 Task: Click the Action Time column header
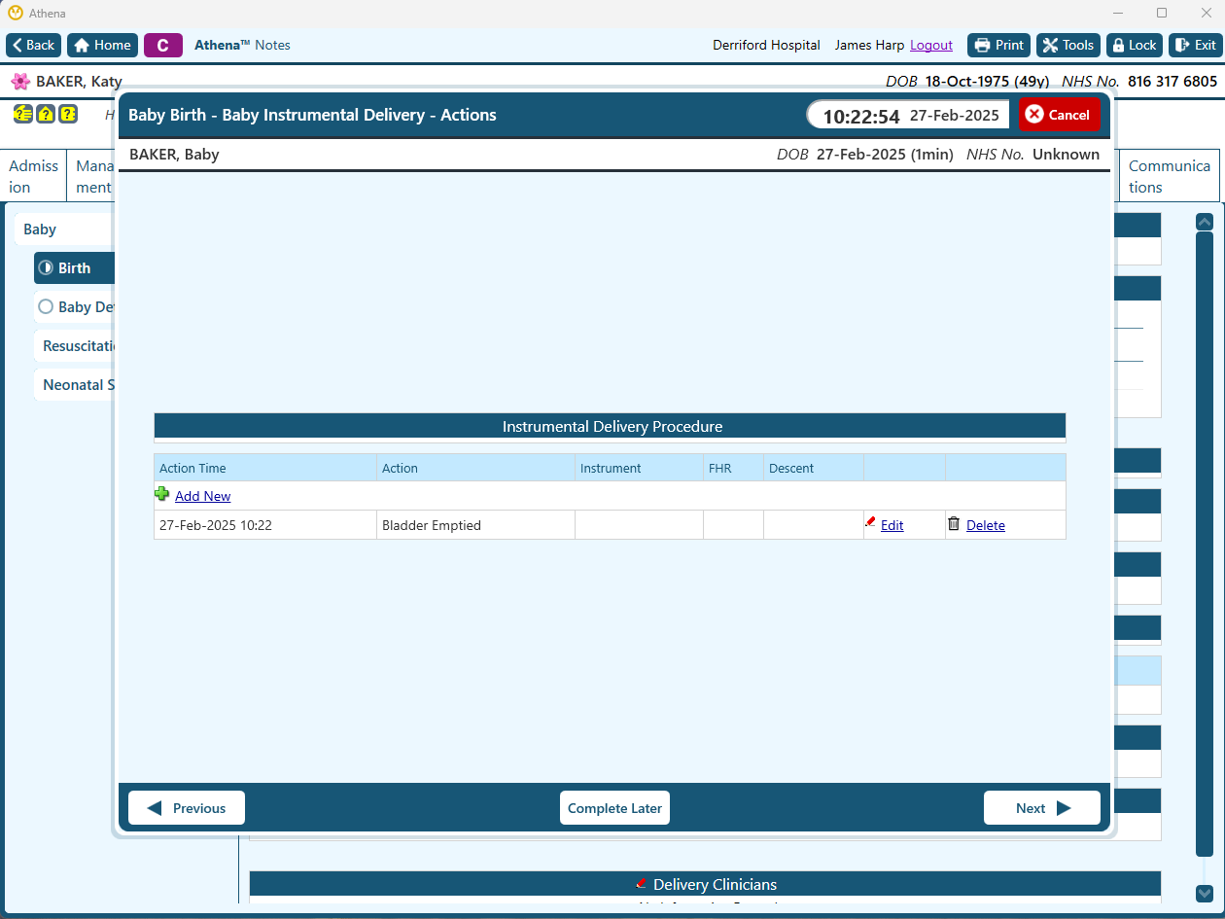pos(265,468)
